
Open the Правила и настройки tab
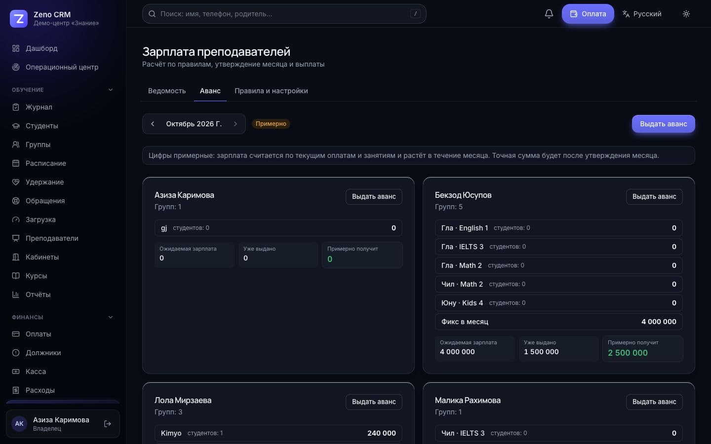(x=271, y=91)
